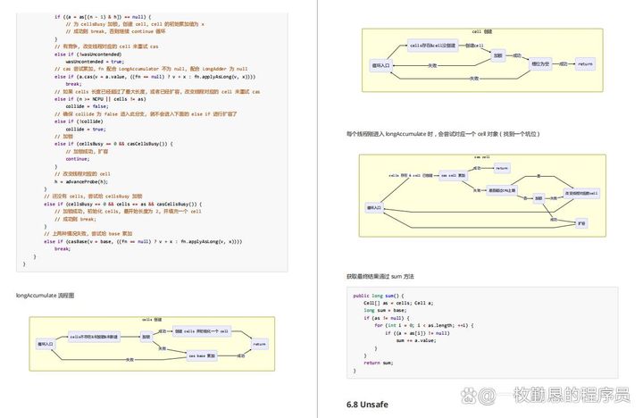Click the '加锁' node in the 'cell 创建' diagram
Image resolution: width=643 pixels, height=418 pixels.
[x=497, y=55]
